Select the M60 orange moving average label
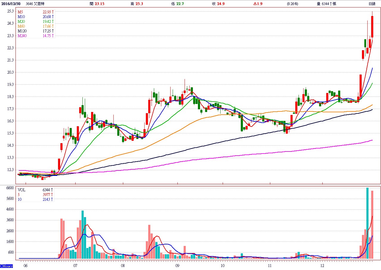This screenshot has width=381, height=270. click(21, 26)
